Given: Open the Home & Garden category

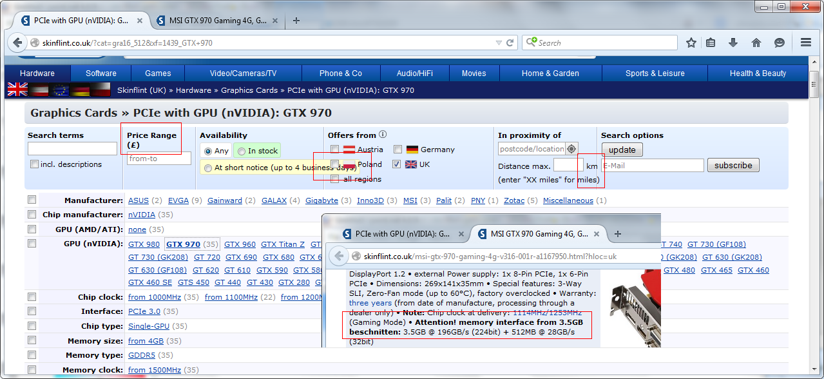Looking at the screenshot, I should pos(550,73).
